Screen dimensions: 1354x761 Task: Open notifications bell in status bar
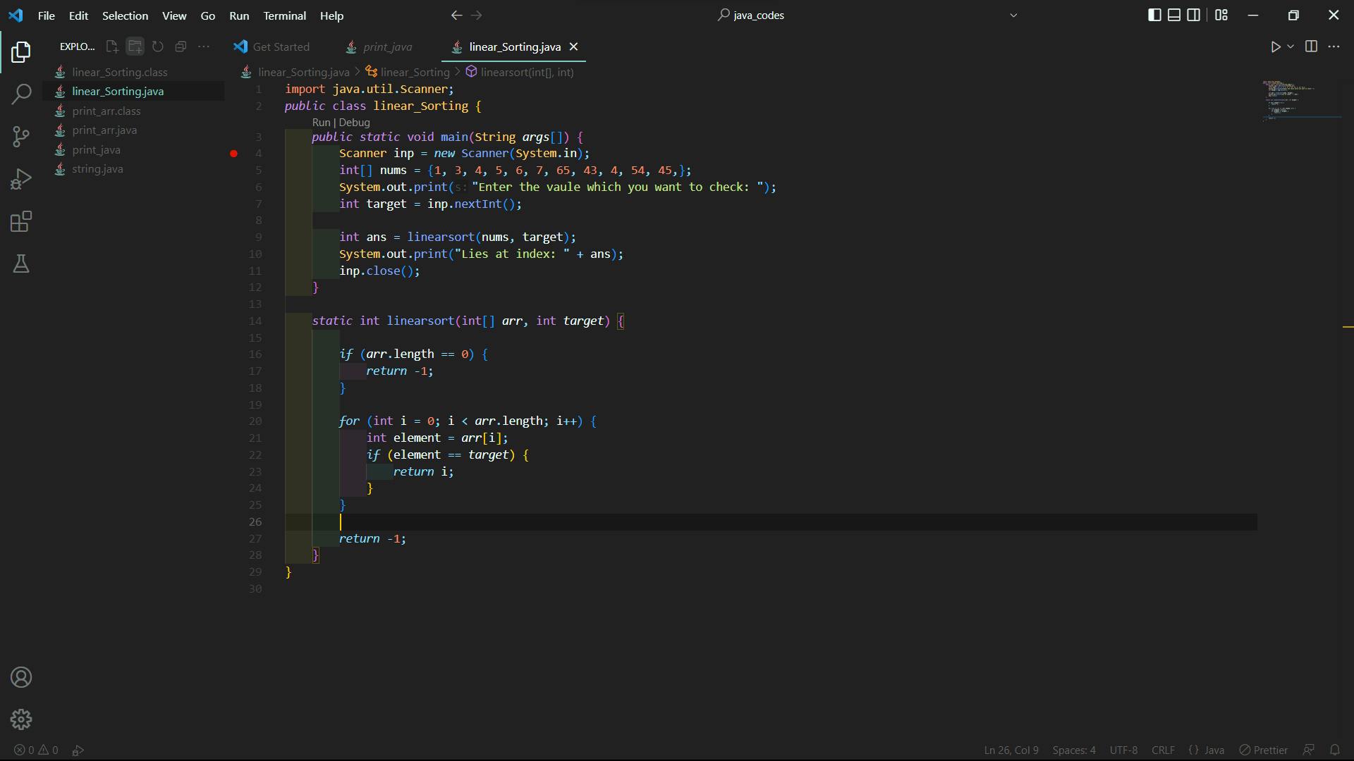[x=1334, y=750]
